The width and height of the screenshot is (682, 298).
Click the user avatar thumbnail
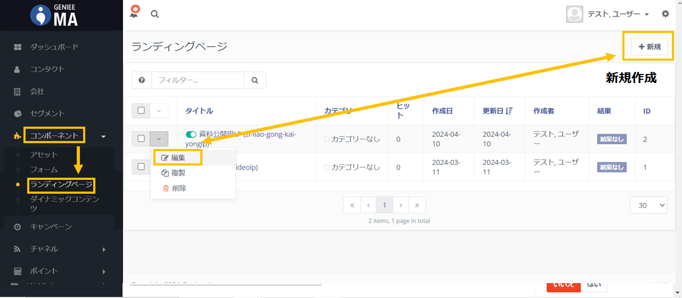point(574,14)
